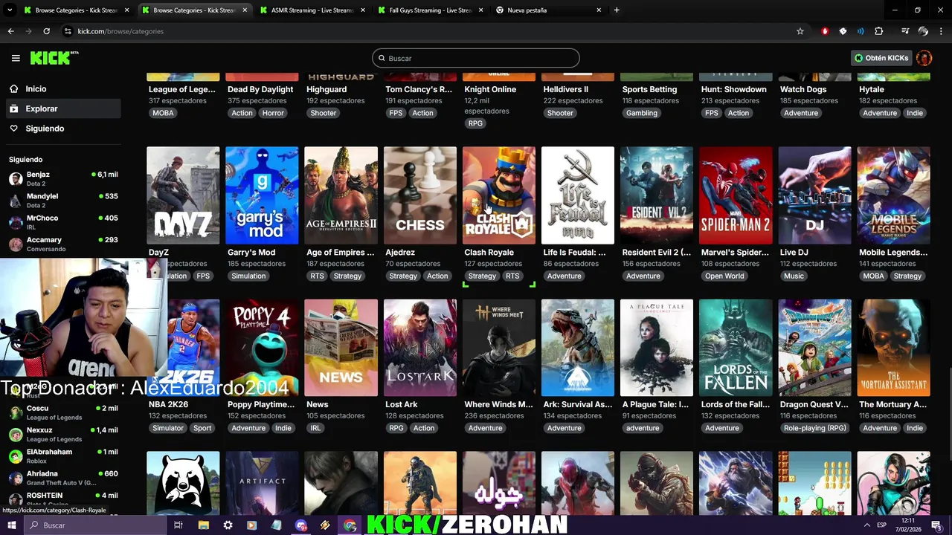This screenshot has width=952, height=535.
Task: Open the Clash Royale category thumbnail
Action: (499, 195)
